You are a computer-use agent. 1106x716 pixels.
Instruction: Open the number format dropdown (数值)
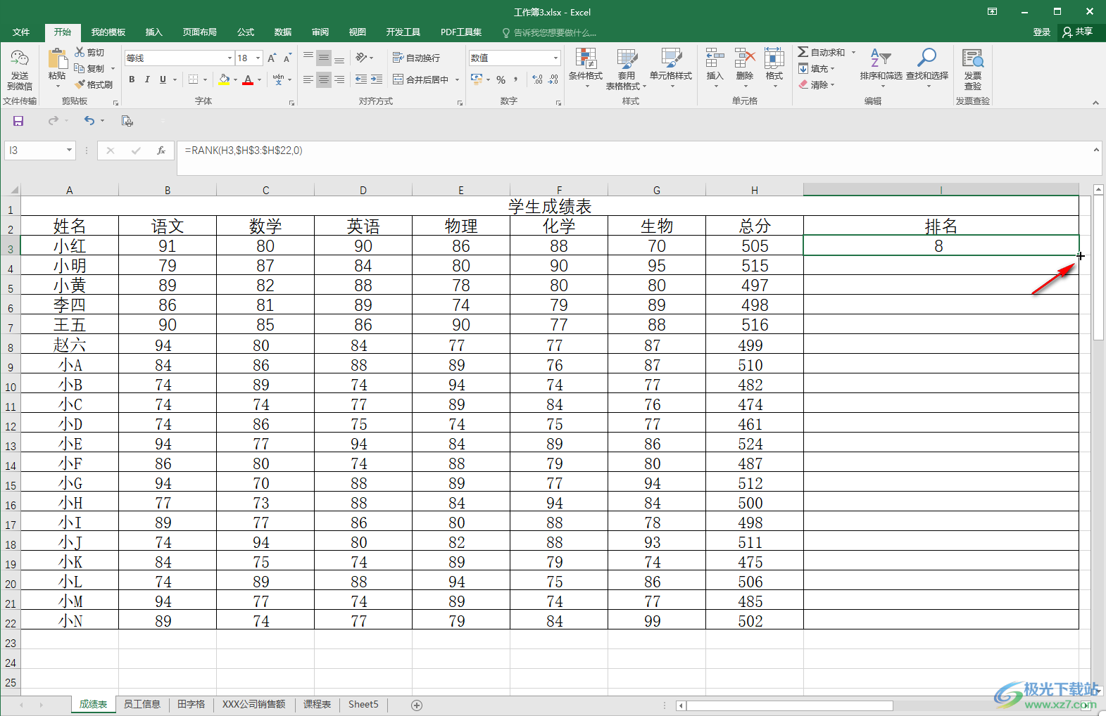(556, 58)
